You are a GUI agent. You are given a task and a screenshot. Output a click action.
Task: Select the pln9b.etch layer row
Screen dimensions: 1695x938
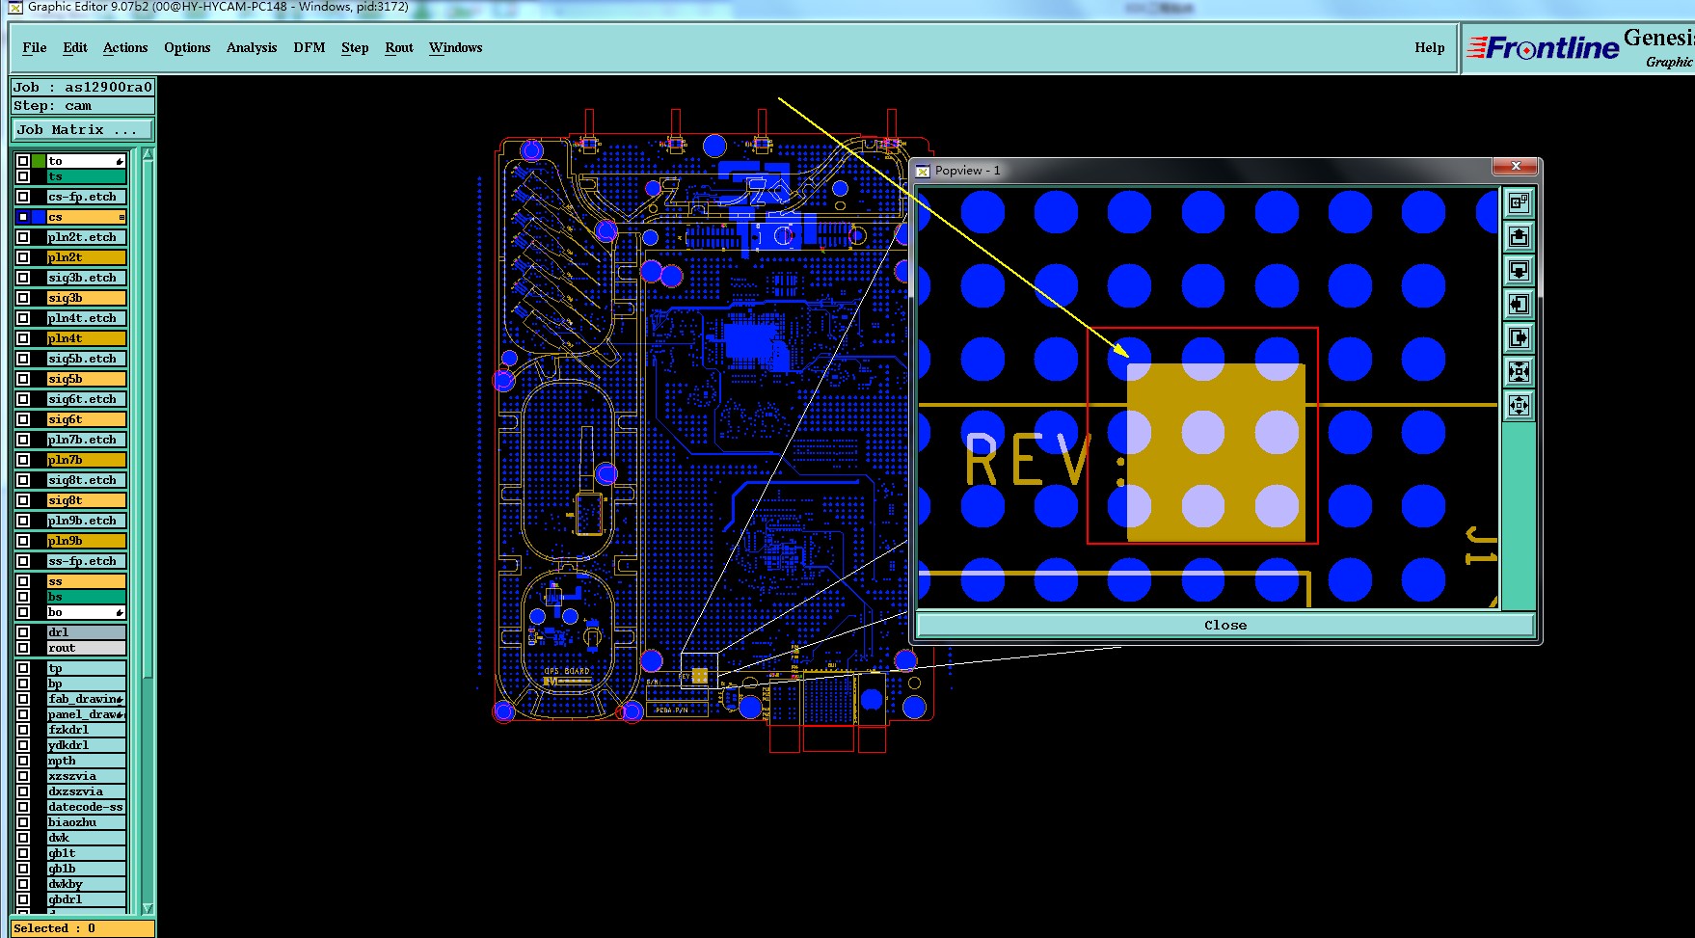click(x=87, y=521)
